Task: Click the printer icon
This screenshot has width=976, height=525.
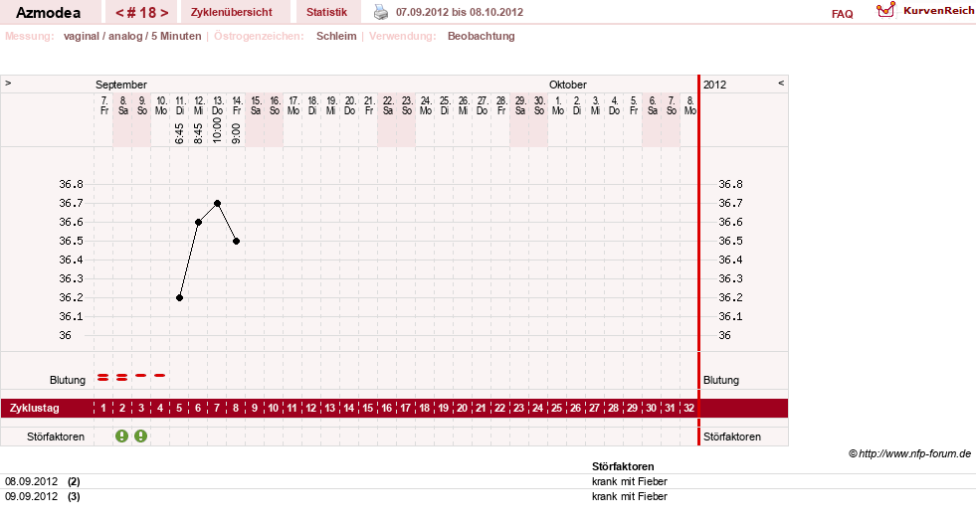Action: (381, 12)
